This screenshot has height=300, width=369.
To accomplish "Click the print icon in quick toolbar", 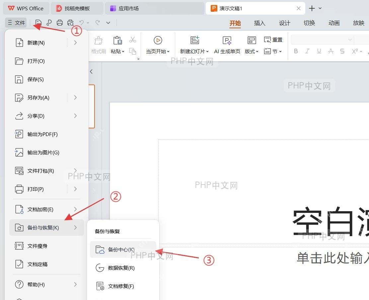I will tap(60, 23).
